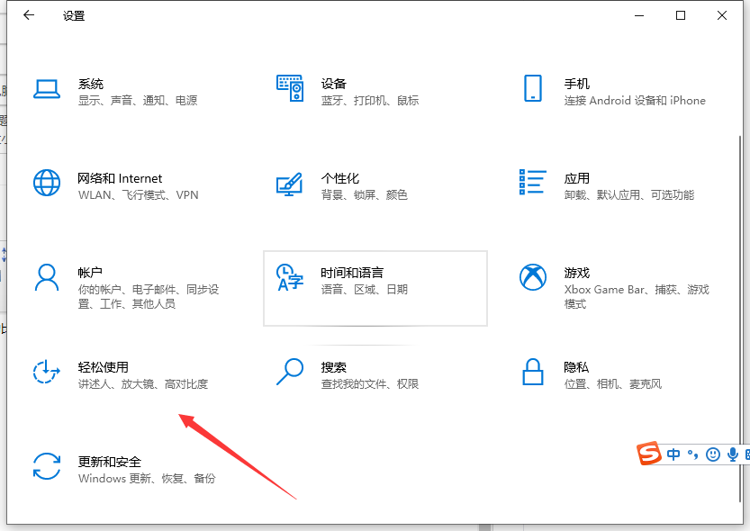Toggle Chinese/English mode on IME bar
Image resolution: width=750 pixels, height=531 pixels.
(x=673, y=454)
